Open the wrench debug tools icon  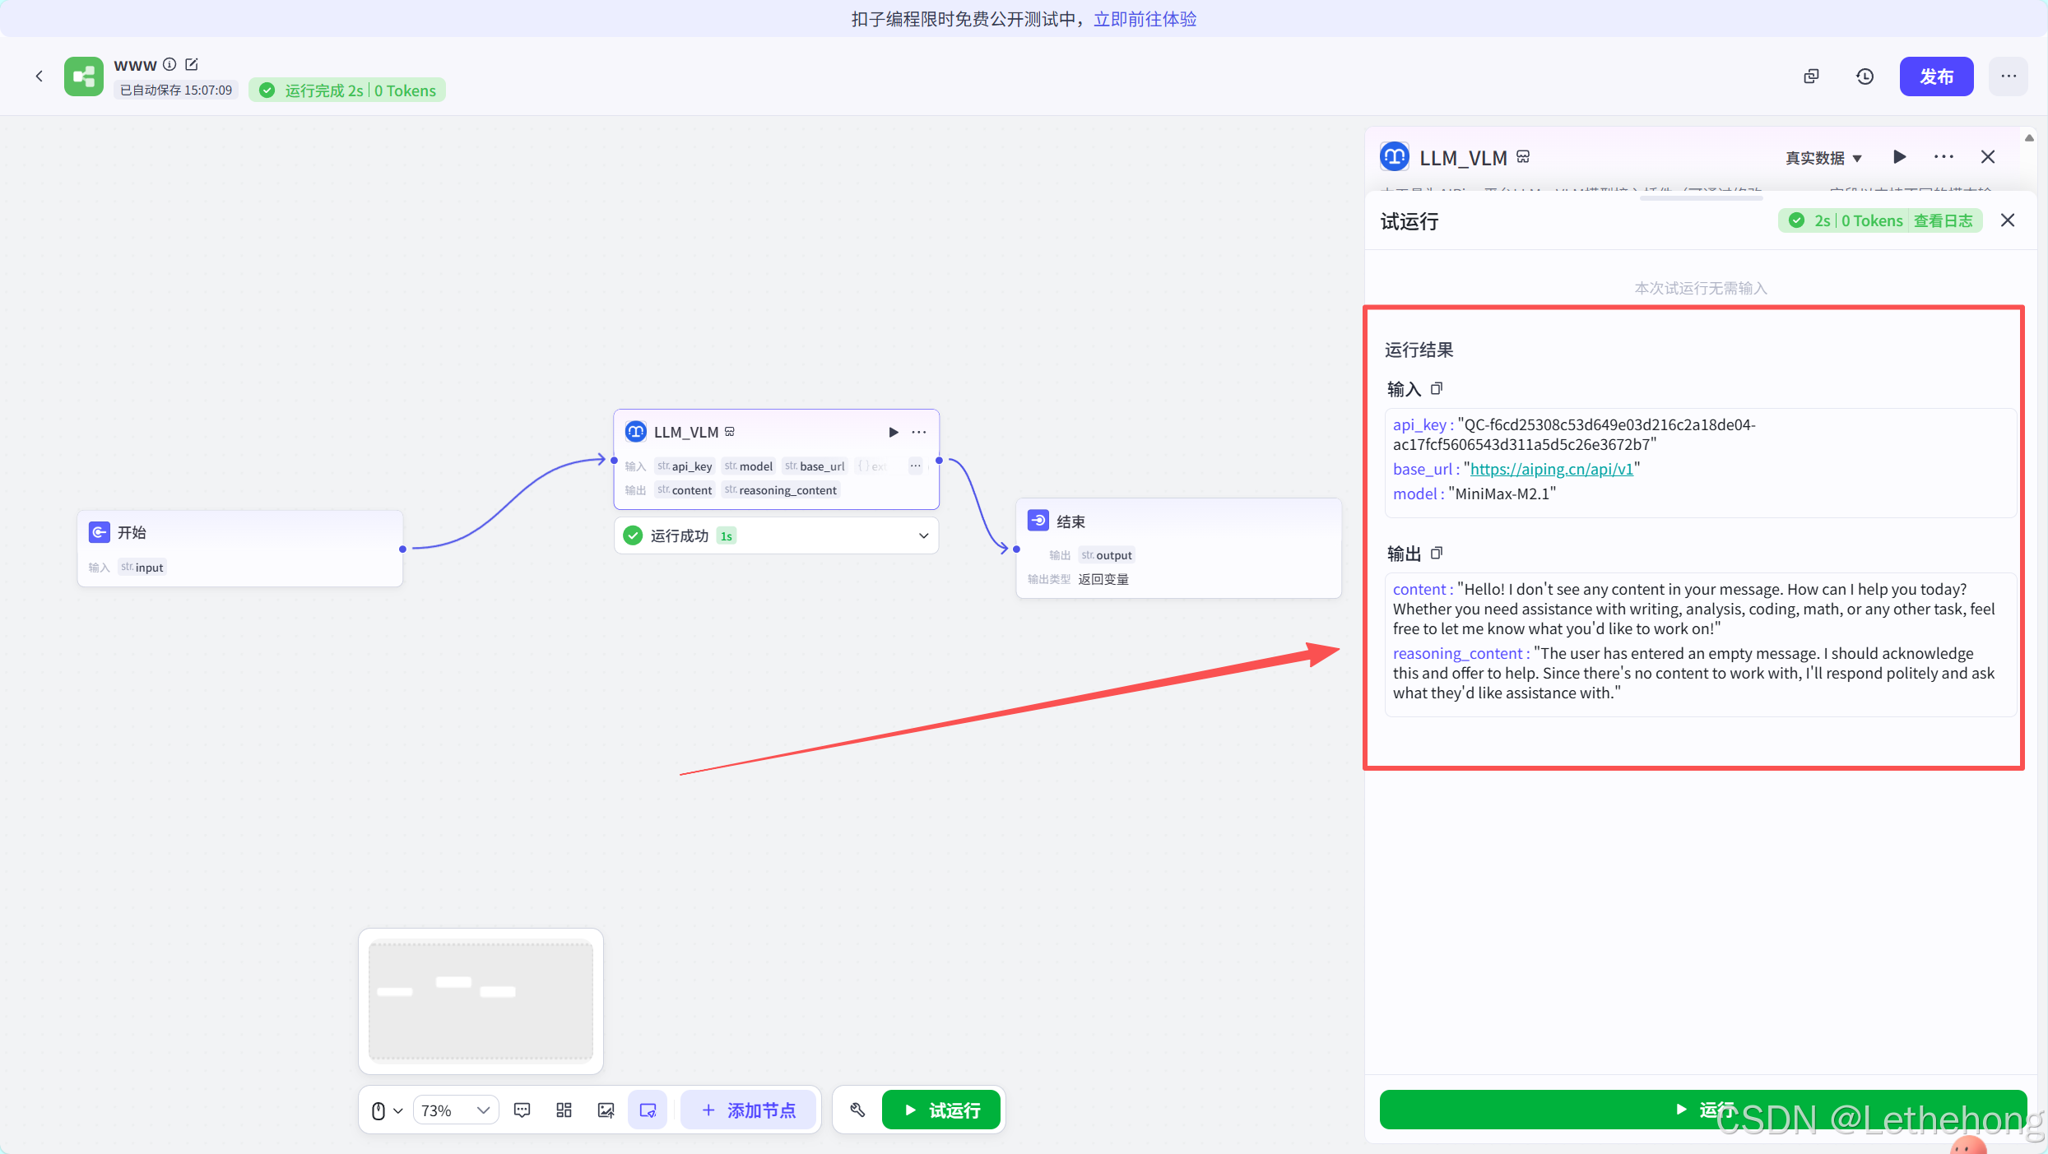click(x=857, y=1110)
